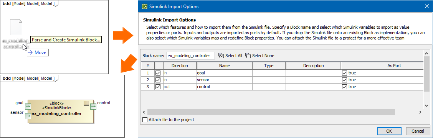433x138 pixels.
Task: Uncheck the row 3 control import checkbox
Action: [x=158, y=87]
